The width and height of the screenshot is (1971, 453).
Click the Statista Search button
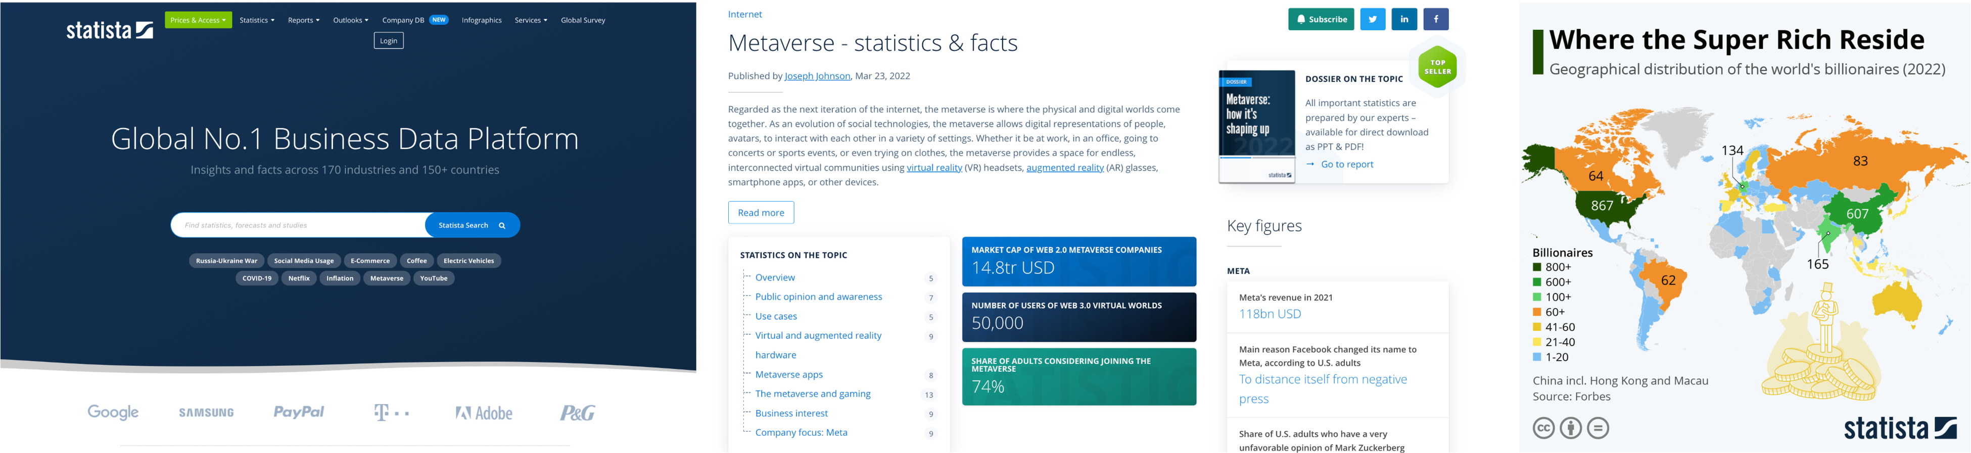[x=472, y=225]
